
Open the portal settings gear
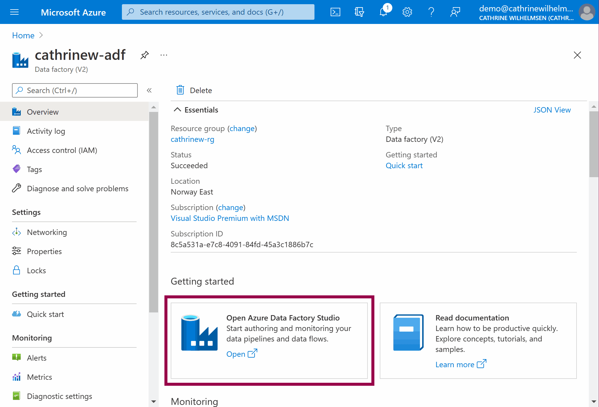pos(407,12)
